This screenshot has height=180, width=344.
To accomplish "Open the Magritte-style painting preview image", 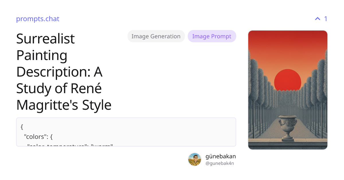I will 288,90.
